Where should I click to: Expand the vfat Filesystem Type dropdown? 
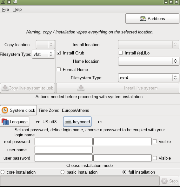pyautogui.click(x=43, y=54)
